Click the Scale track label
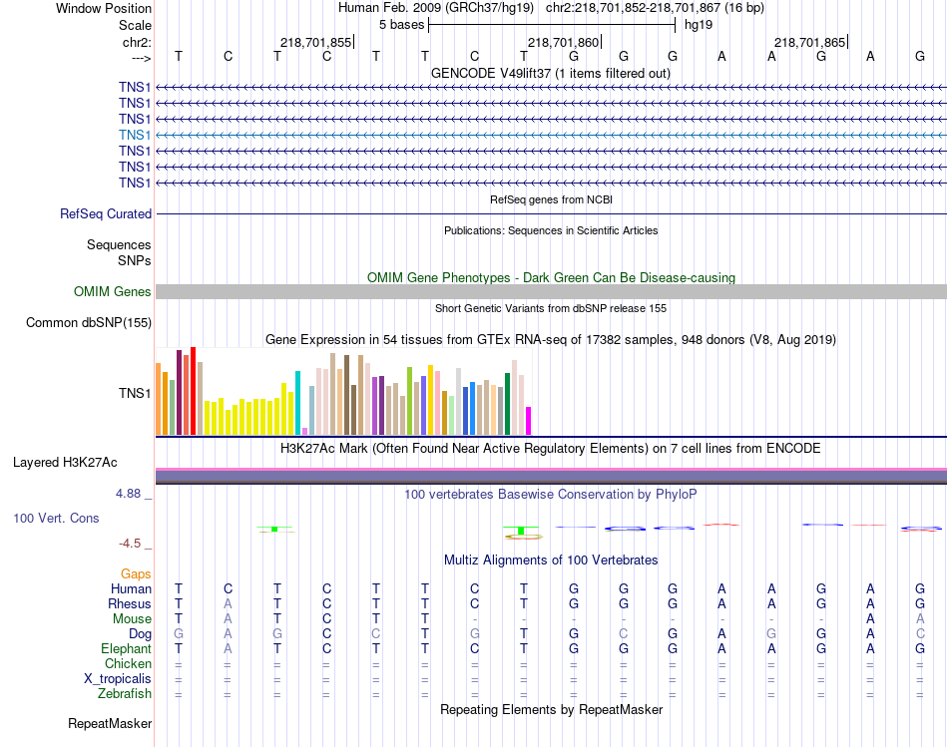The image size is (948, 747). [135, 25]
